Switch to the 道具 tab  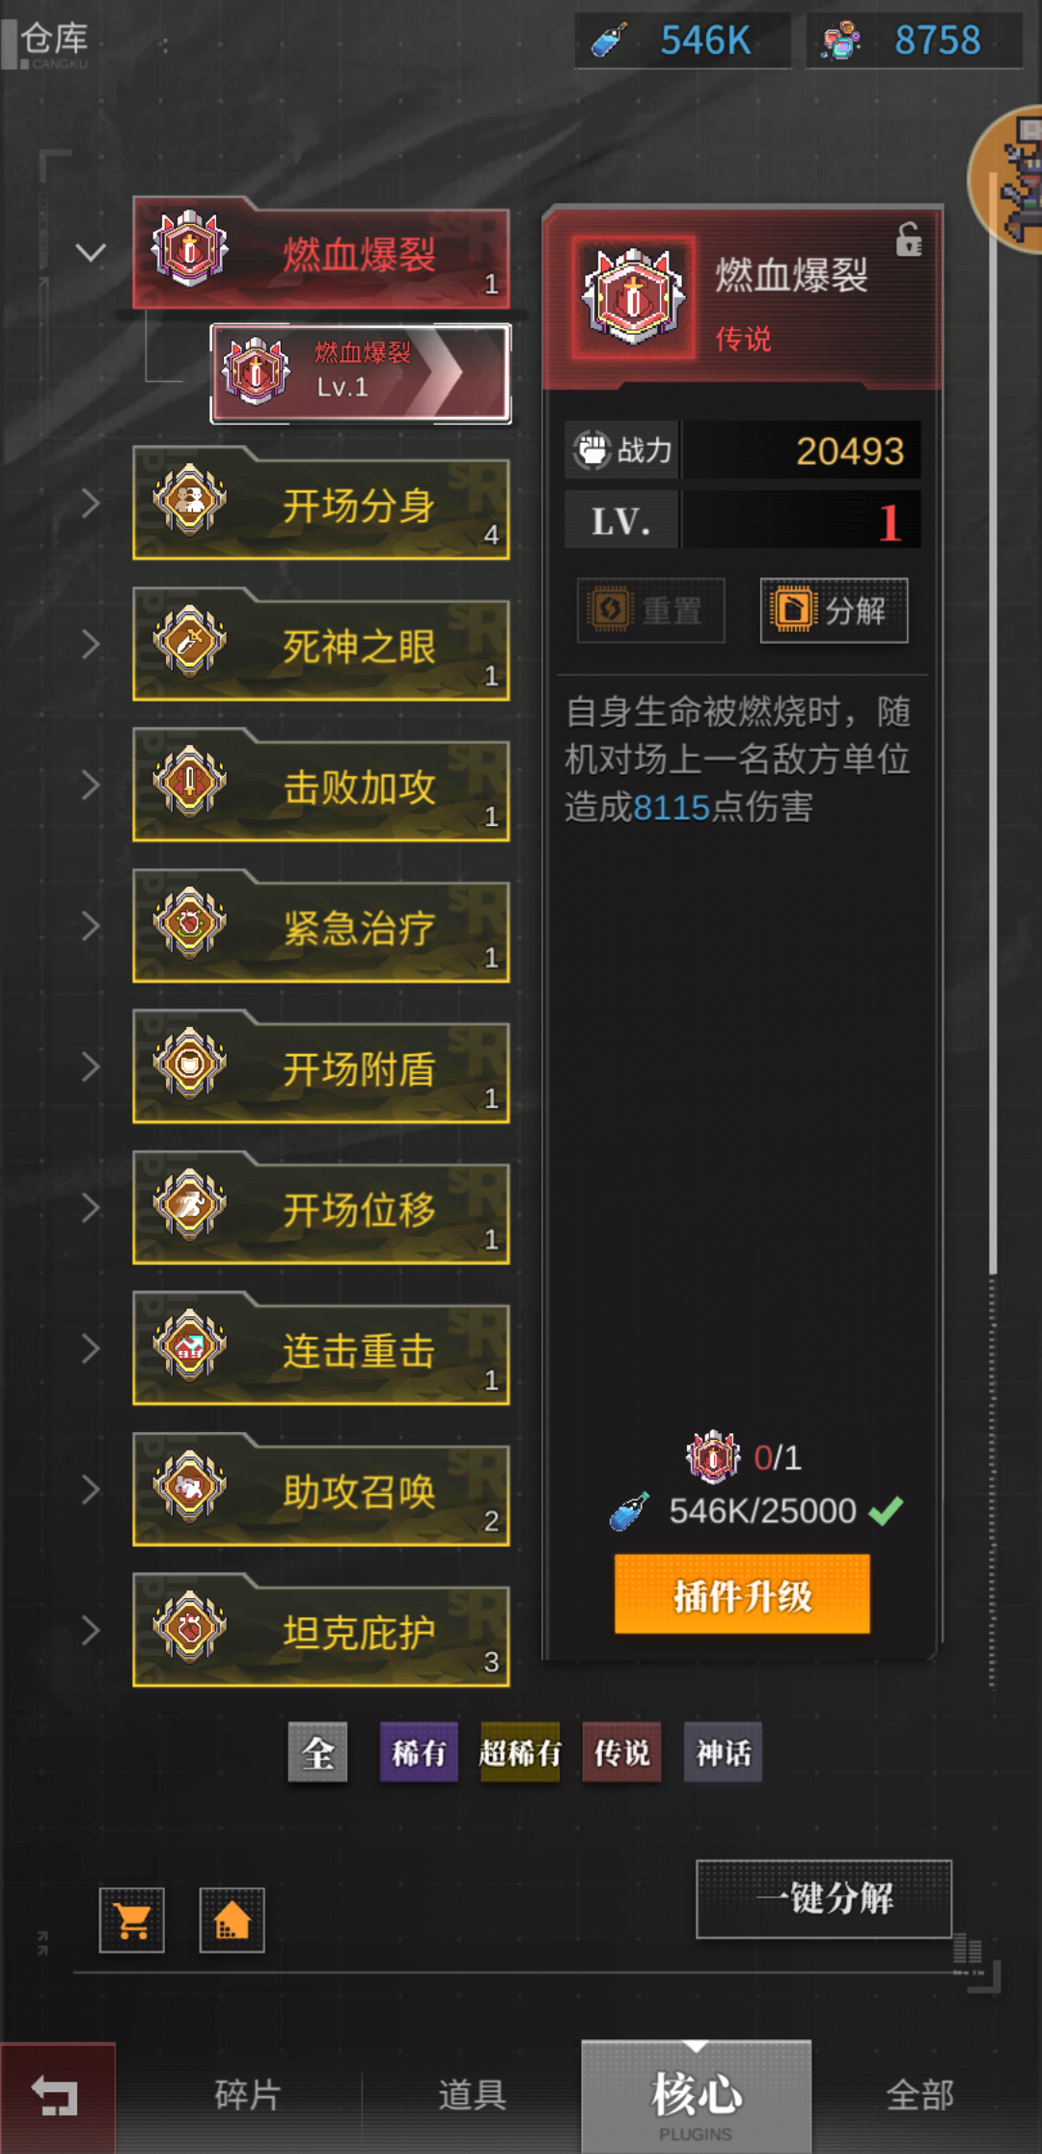(x=472, y=2095)
